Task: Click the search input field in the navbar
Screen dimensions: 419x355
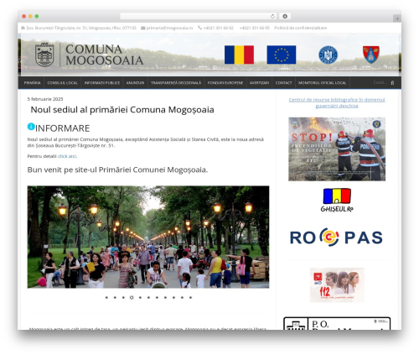Action: tap(380, 82)
